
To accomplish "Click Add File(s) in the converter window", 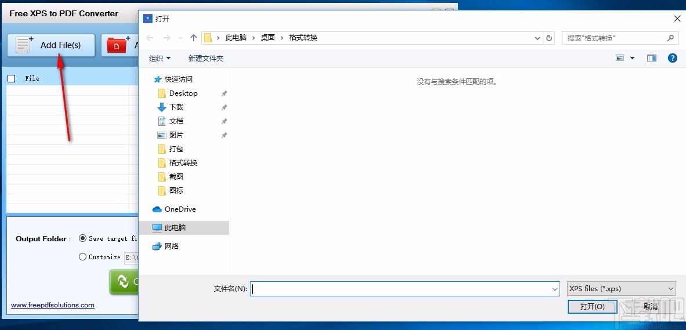I will (51, 45).
